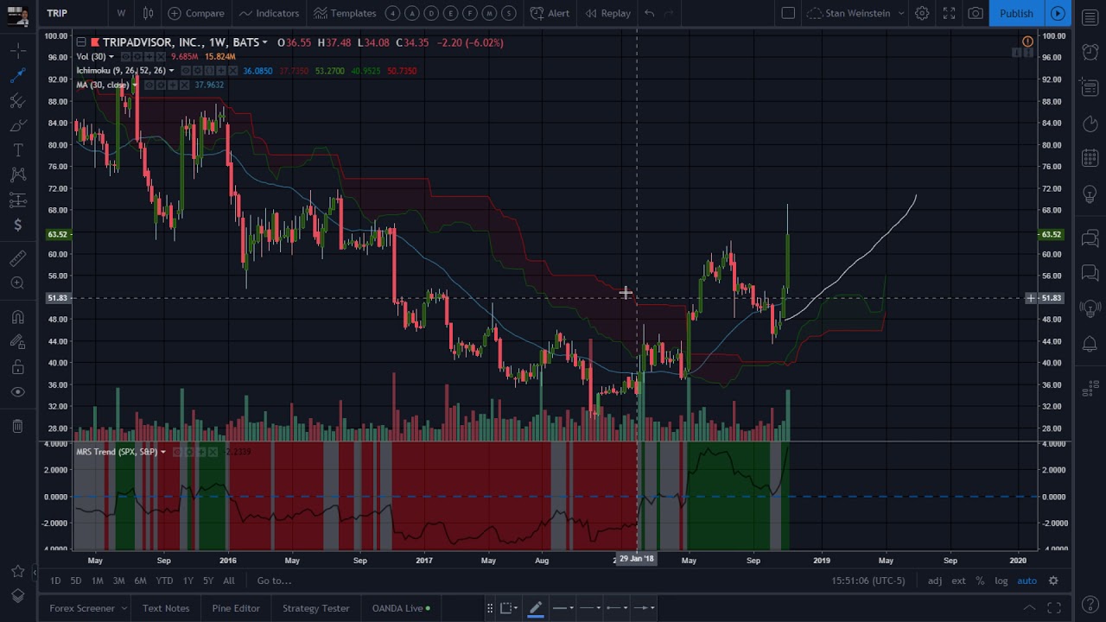
Task: Open the Forex Screener dropdown
Action: 88,608
